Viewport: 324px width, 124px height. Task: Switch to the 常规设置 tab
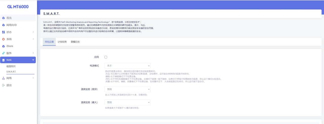(49, 42)
